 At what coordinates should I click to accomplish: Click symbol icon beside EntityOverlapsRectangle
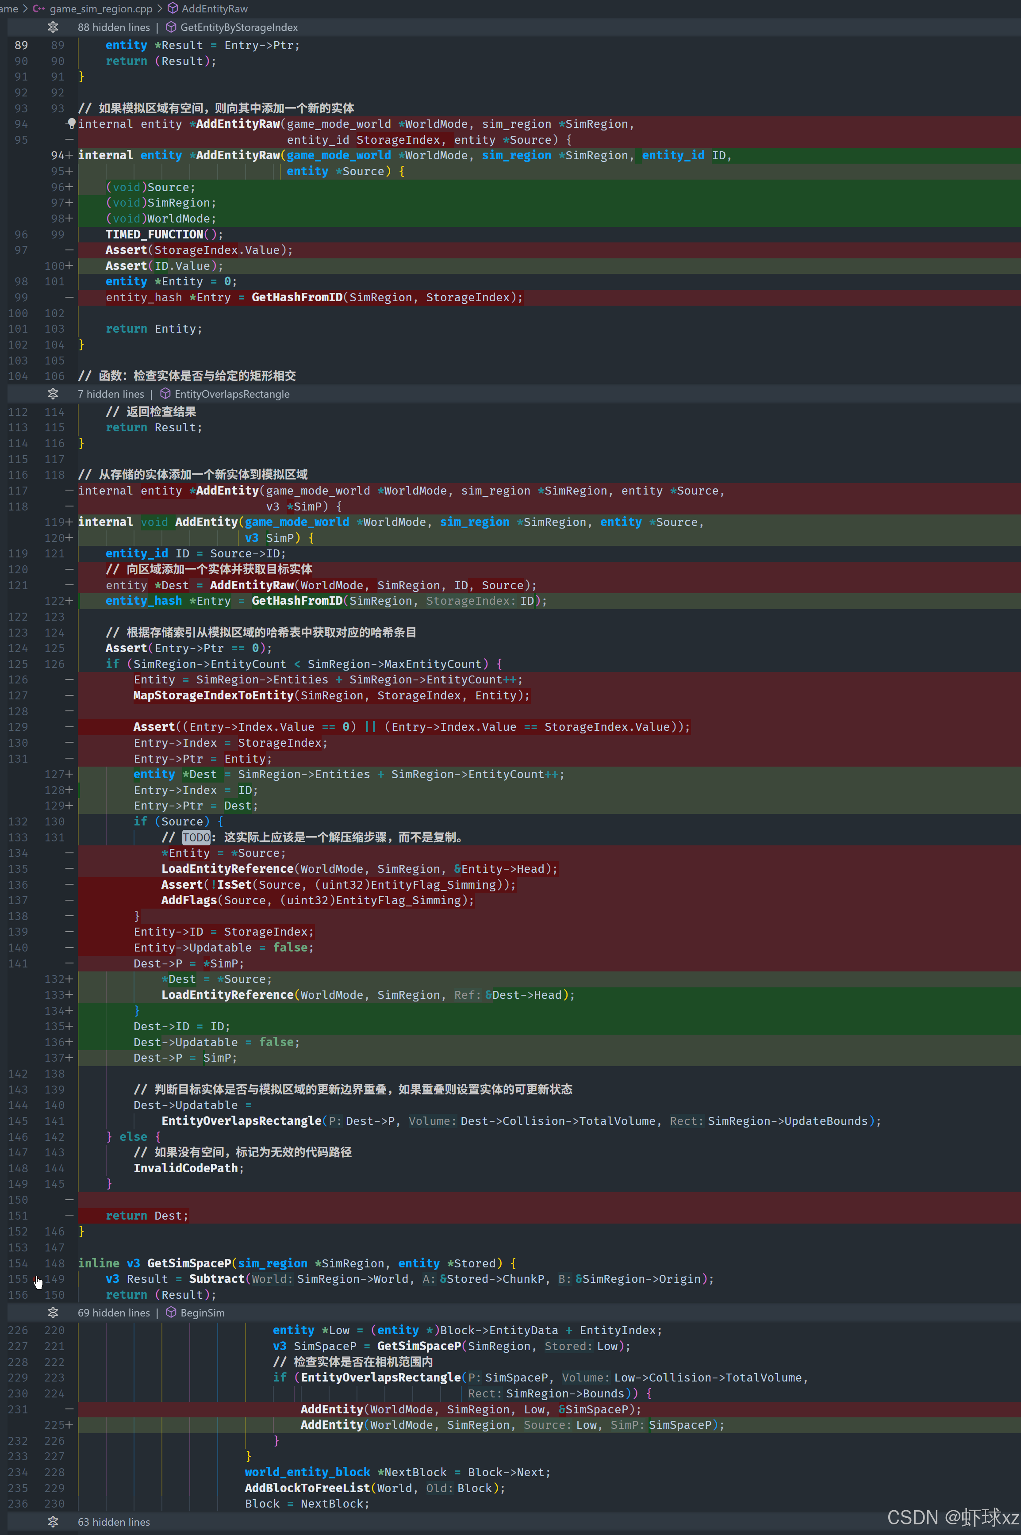click(165, 394)
